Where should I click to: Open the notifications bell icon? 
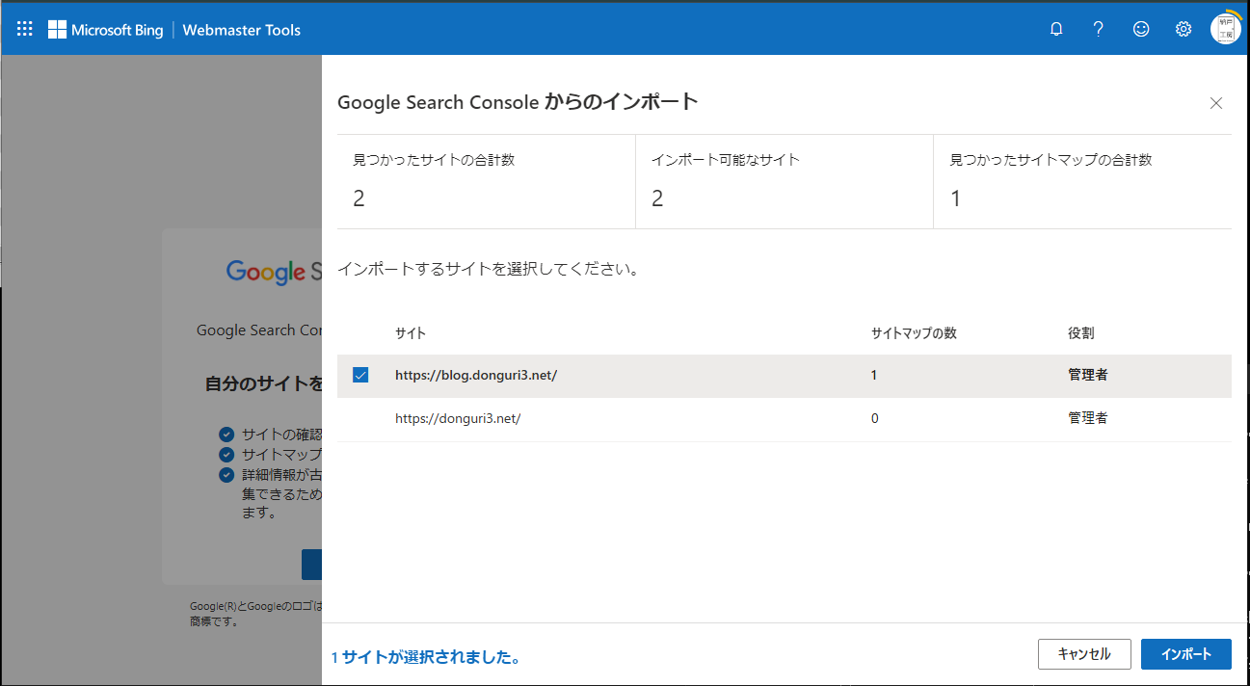pos(1056,29)
